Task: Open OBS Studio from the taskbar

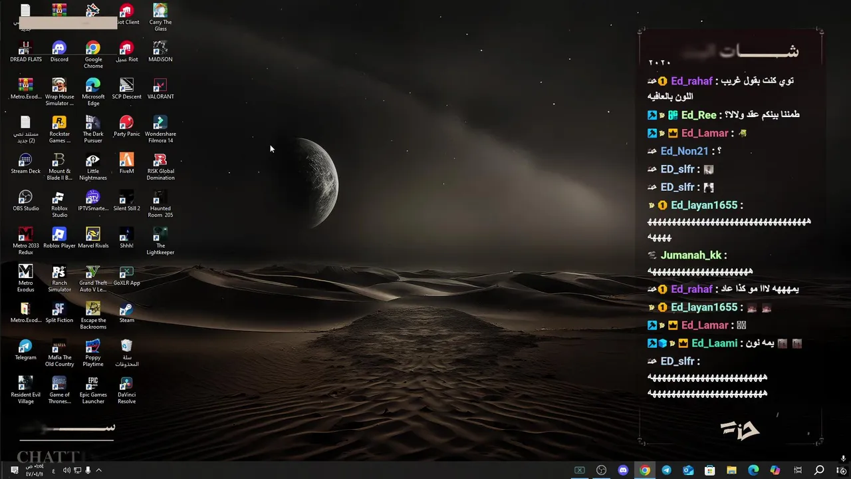Action: [x=601, y=470]
